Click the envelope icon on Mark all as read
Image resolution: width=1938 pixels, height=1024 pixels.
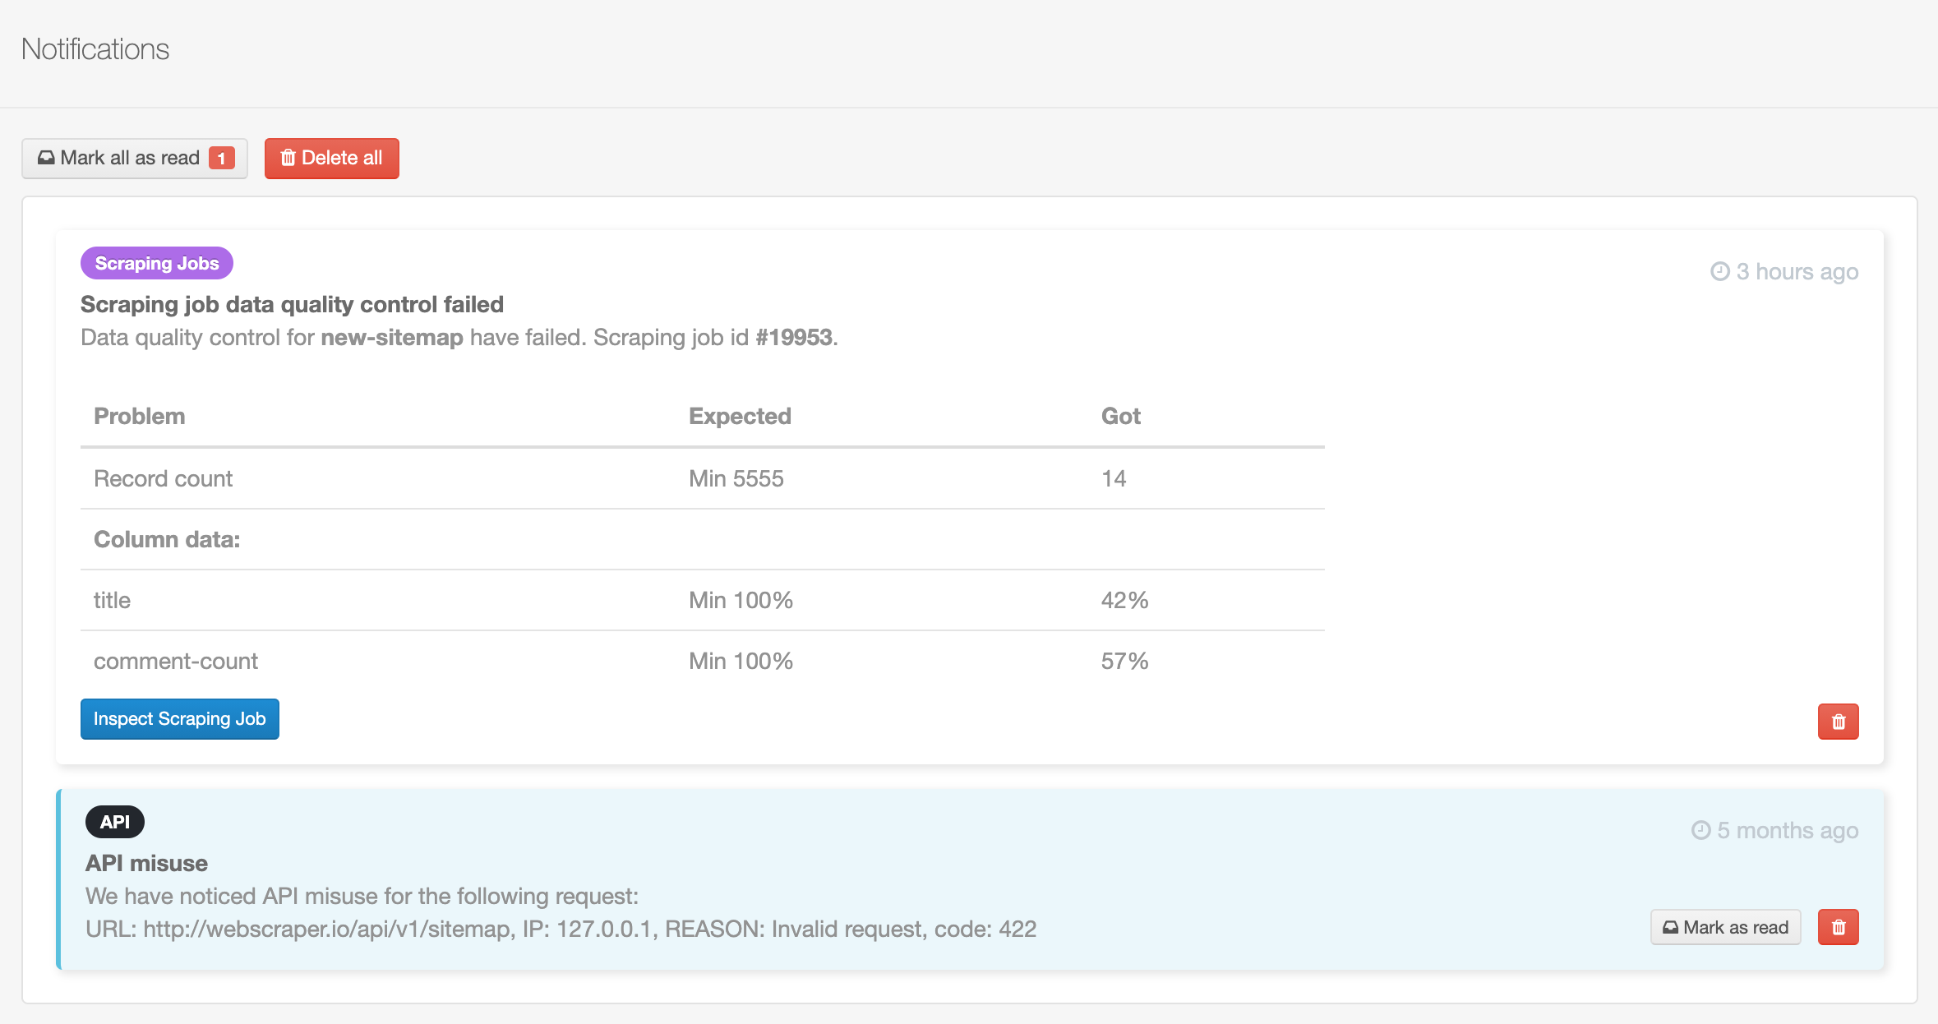(47, 158)
